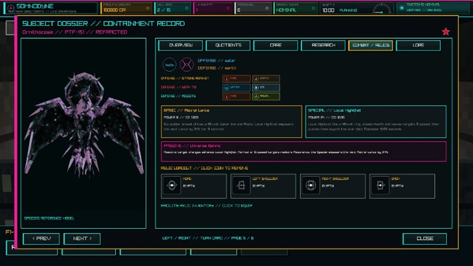Click the Personnel count panel
This screenshot has width=473, height=266.
[x=253, y=8]
